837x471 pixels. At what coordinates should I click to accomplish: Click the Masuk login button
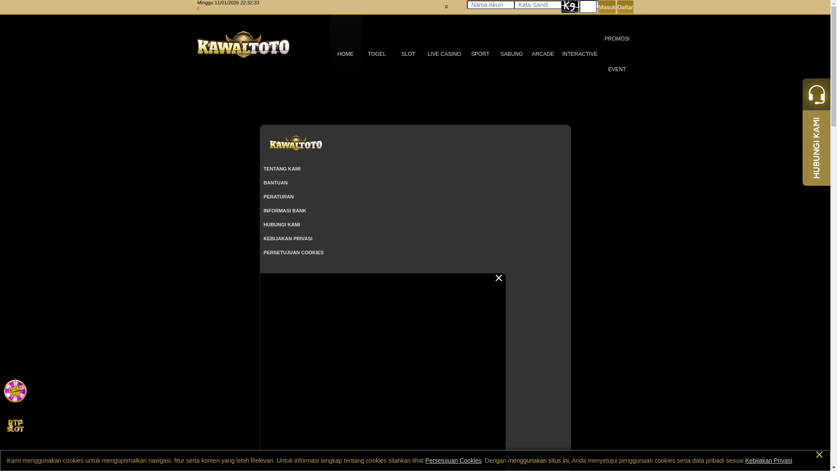pos(607,7)
